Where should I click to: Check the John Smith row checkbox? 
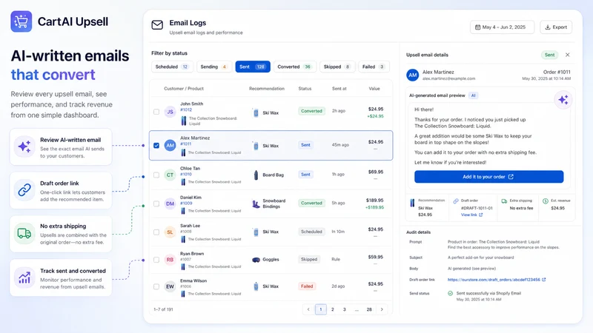156,112
